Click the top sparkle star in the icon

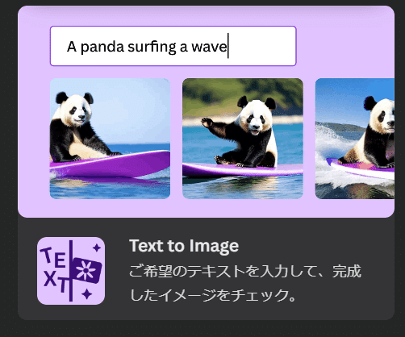tap(97, 248)
